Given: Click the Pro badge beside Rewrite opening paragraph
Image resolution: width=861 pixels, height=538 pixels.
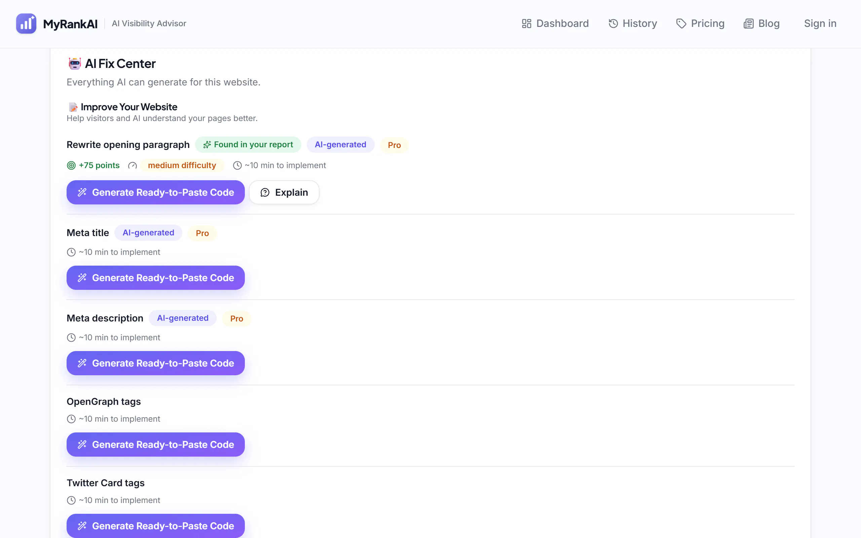Looking at the screenshot, I should point(394,145).
